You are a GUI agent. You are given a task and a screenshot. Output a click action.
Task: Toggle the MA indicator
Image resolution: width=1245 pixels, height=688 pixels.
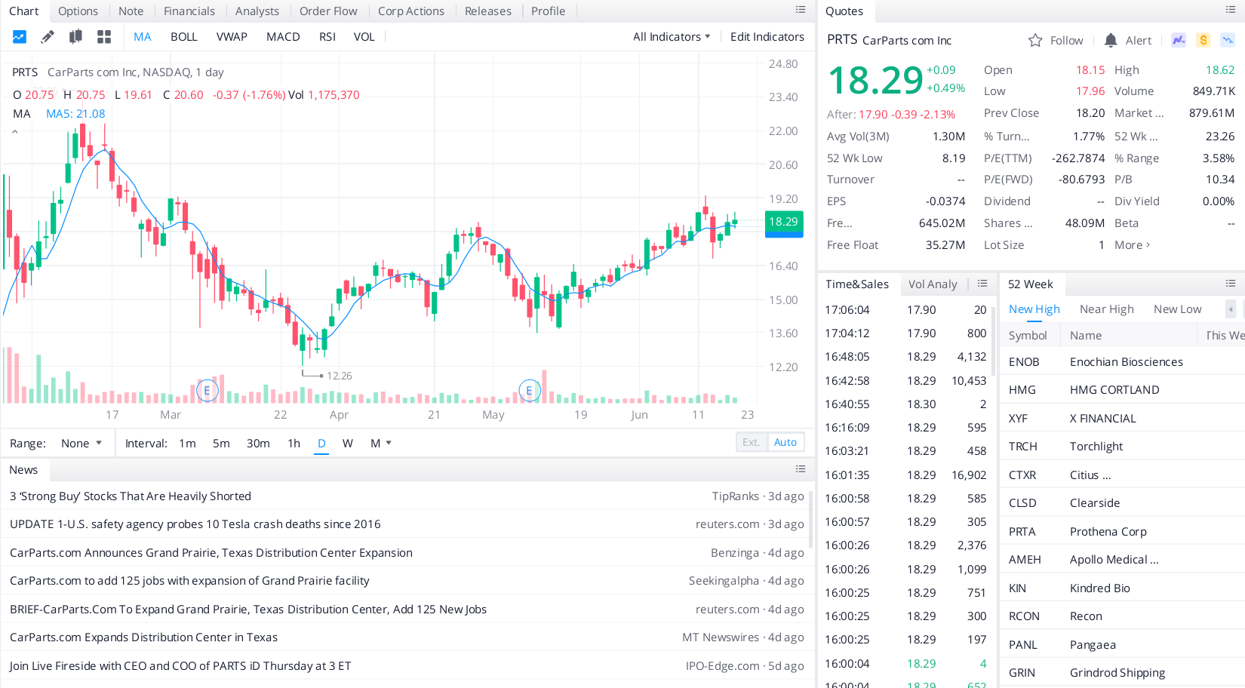click(x=143, y=37)
